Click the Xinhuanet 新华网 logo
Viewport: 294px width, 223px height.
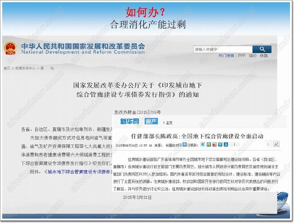(x=130, y=121)
